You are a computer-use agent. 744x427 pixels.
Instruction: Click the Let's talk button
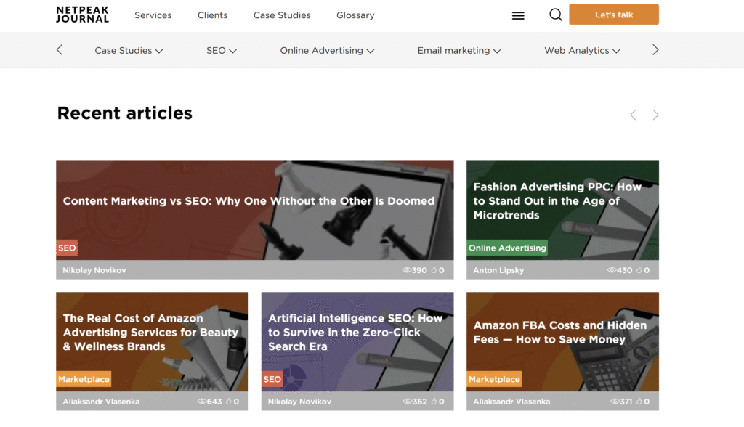click(614, 15)
